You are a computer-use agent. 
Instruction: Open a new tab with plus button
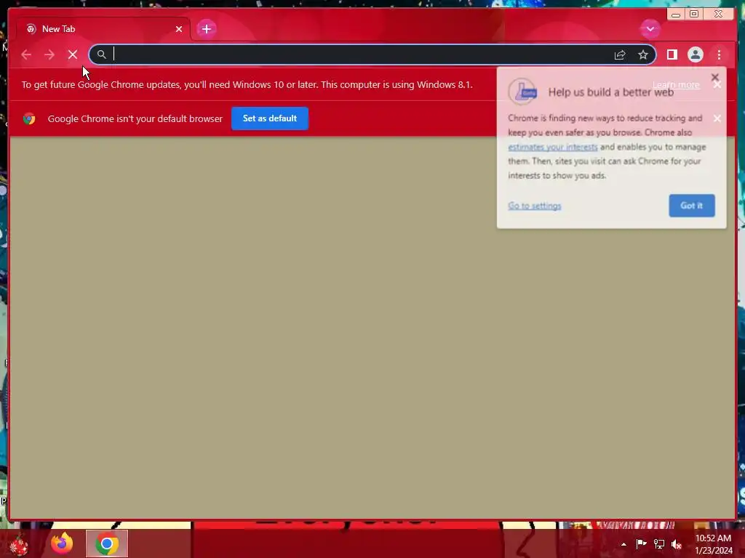point(206,29)
